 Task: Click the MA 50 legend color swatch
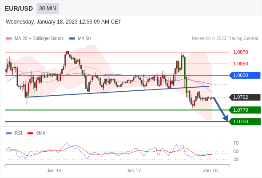[x=72, y=39]
